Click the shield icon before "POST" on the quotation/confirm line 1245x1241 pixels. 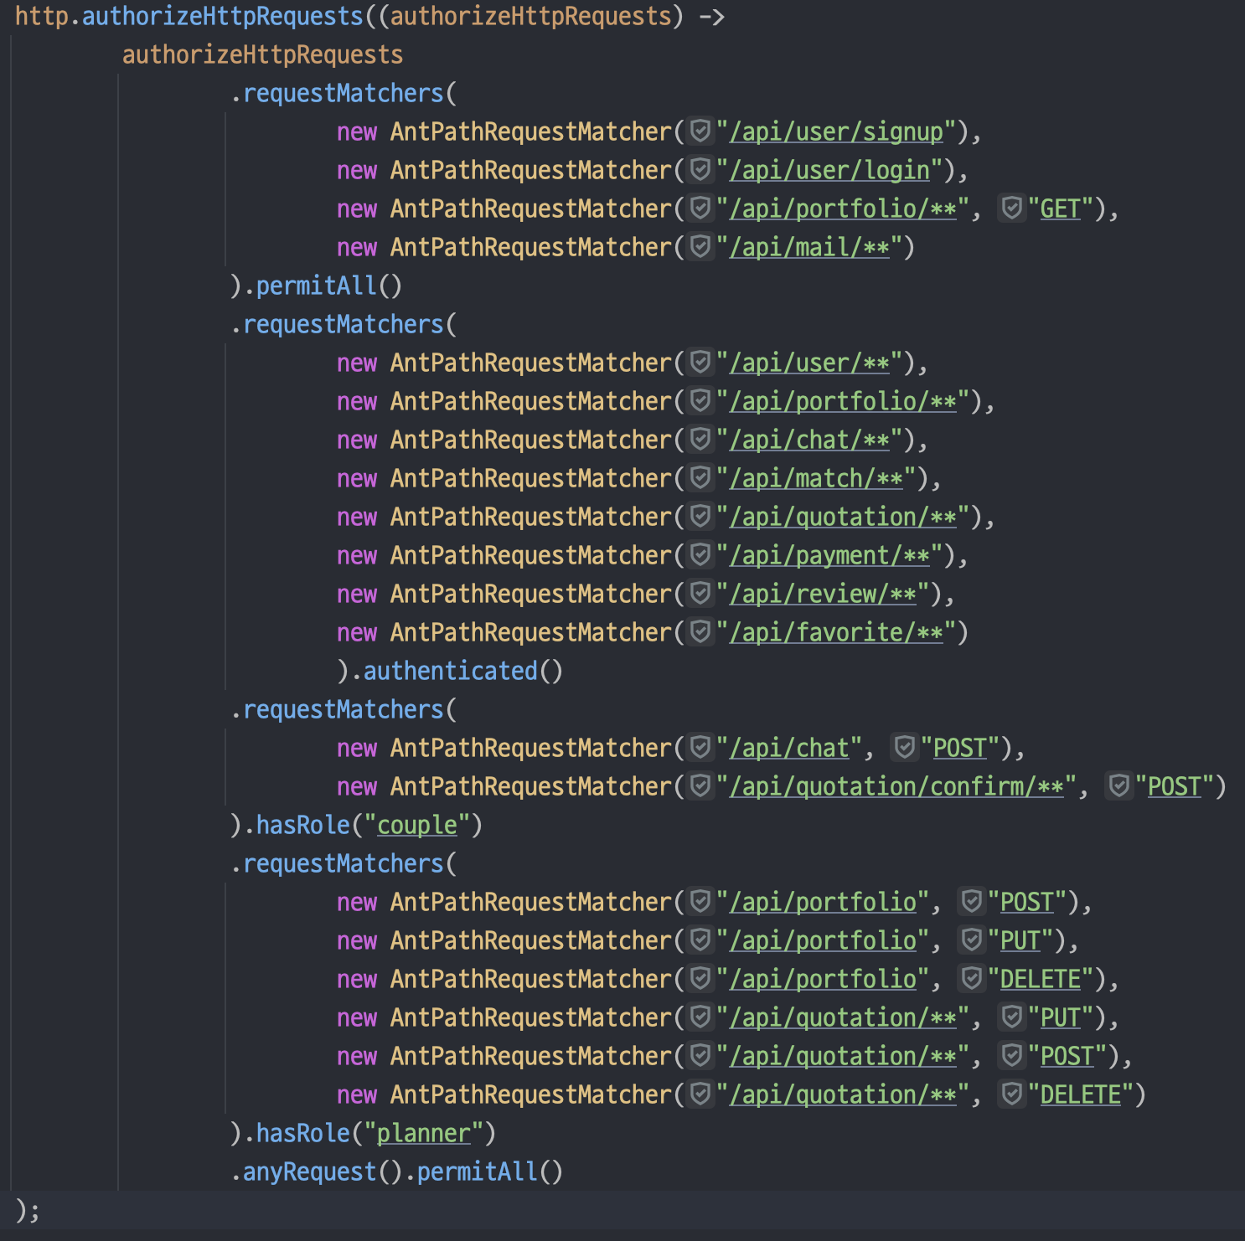[1119, 786]
